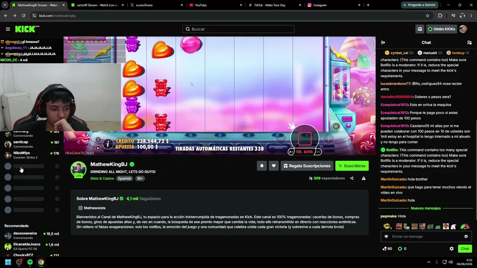Open the chat user list icon
This screenshot has width=477, height=268.
[x=470, y=42]
